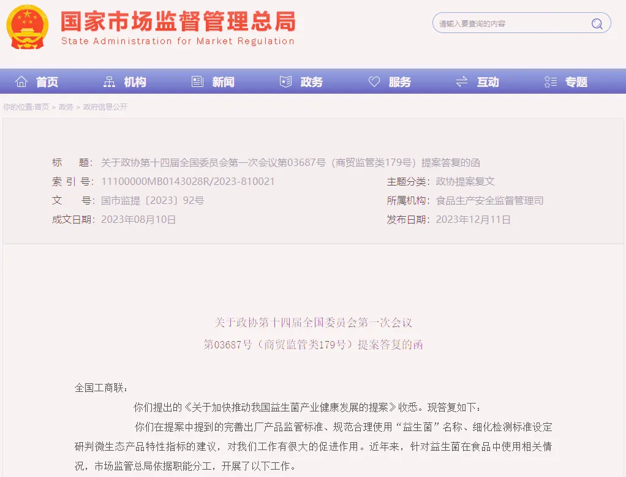This screenshot has width=626, height=477.
Task: Click the 标题 line of the metadata
Action: [x=266, y=162]
